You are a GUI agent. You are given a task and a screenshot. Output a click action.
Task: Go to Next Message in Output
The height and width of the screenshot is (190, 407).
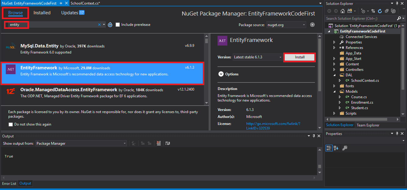149,143
